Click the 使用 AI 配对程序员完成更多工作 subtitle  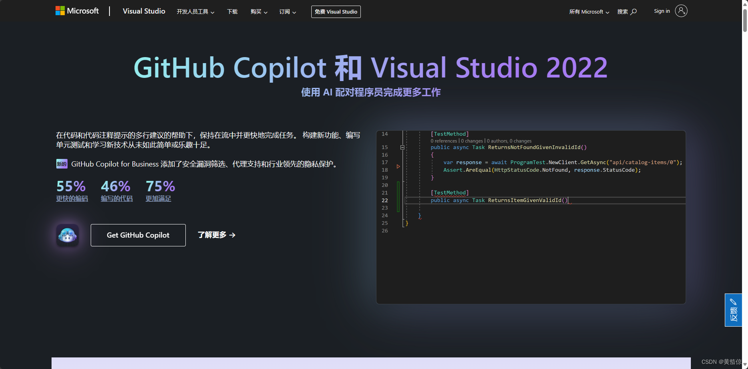(x=371, y=92)
